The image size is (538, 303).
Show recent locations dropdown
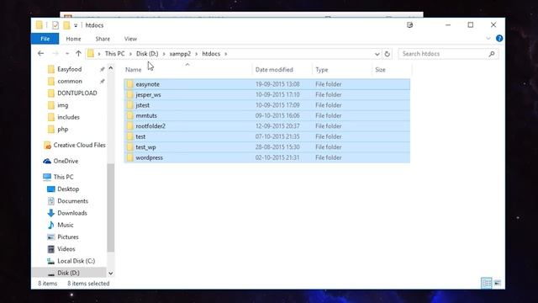(x=67, y=54)
